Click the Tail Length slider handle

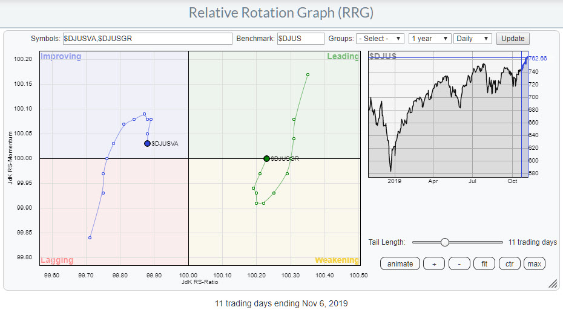(x=445, y=242)
